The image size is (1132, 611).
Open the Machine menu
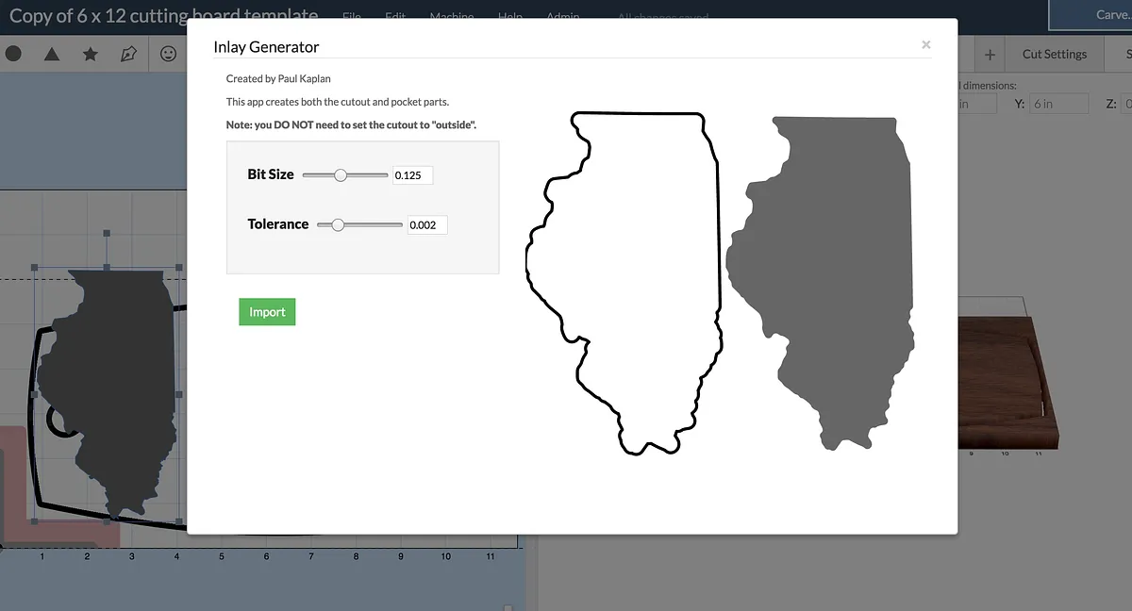[x=451, y=17]
